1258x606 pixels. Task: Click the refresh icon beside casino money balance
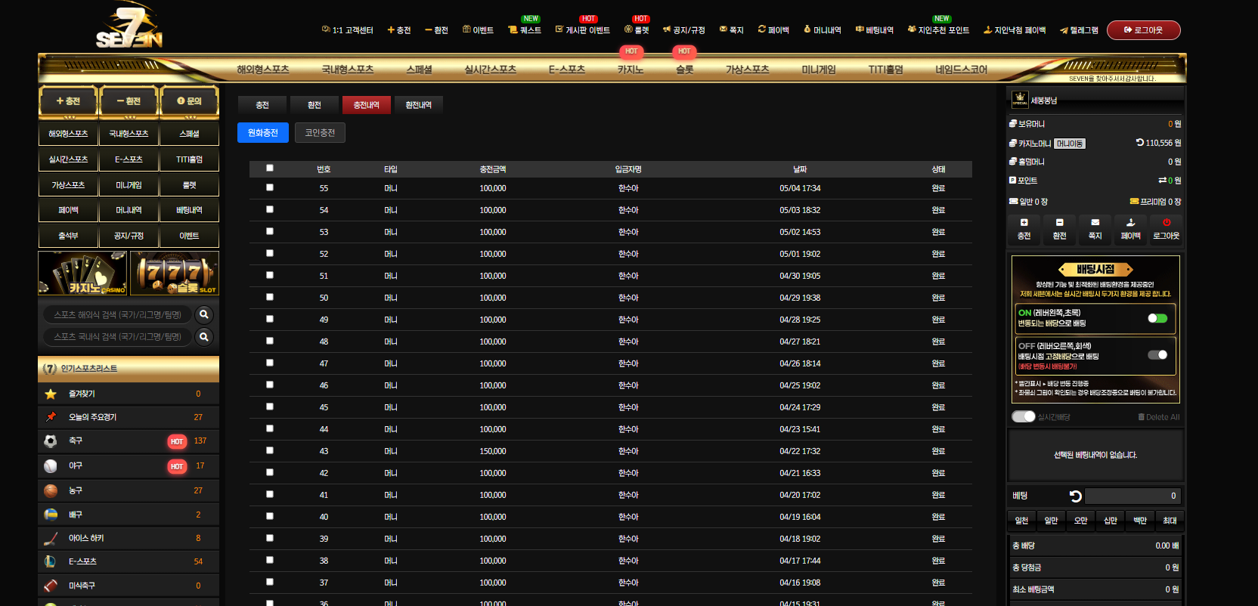coord(1139,142)
